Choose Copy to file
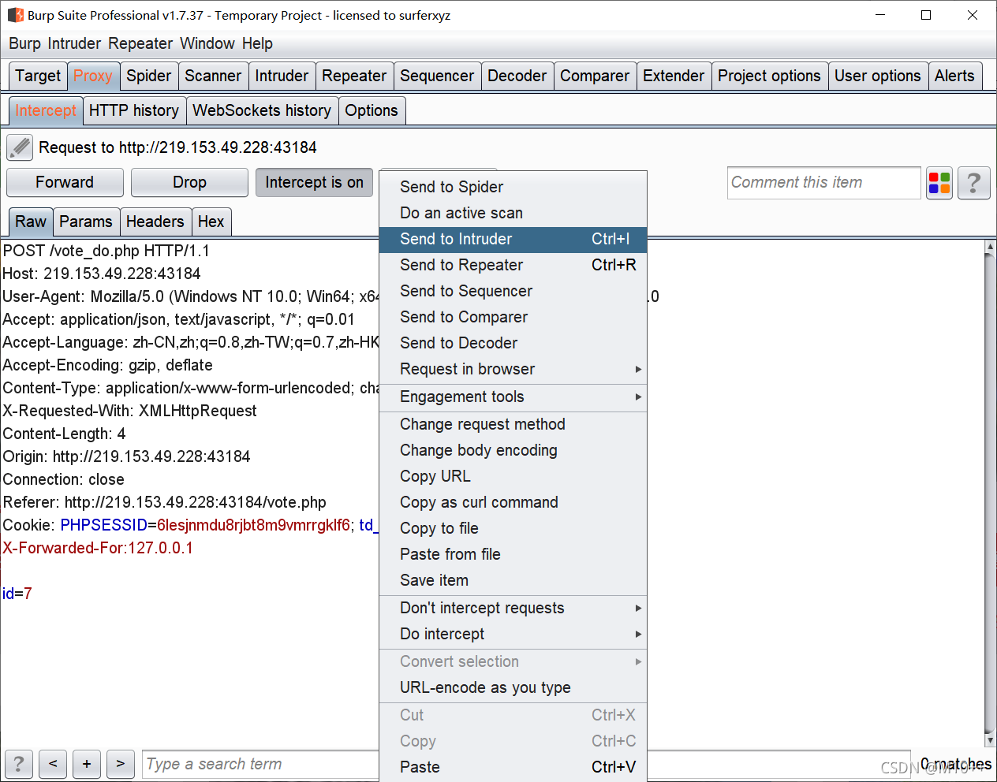 [x=513, y=528]
